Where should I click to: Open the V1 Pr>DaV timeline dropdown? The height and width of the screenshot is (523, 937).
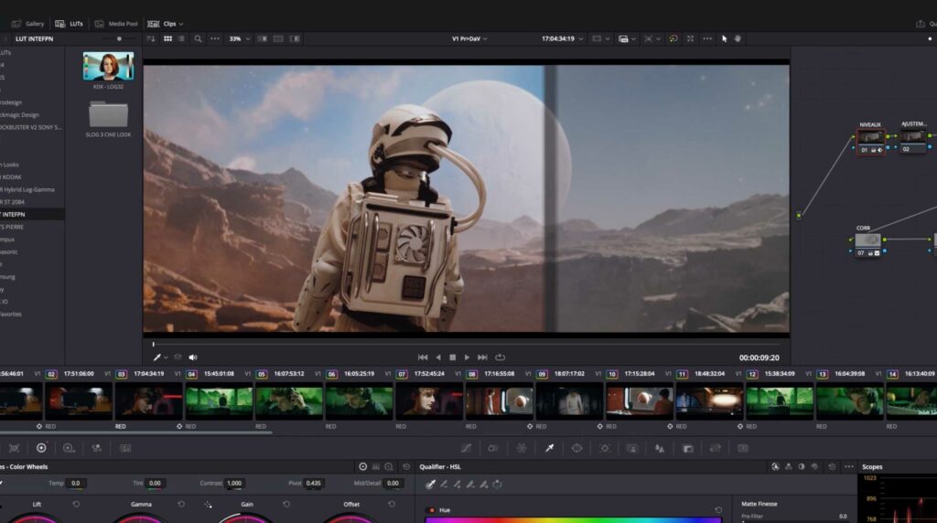(469, 39)
